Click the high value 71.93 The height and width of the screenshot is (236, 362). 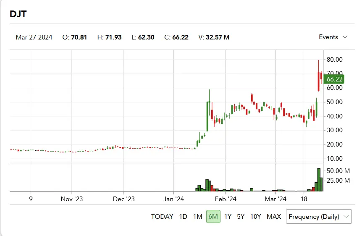pos(113,37)
